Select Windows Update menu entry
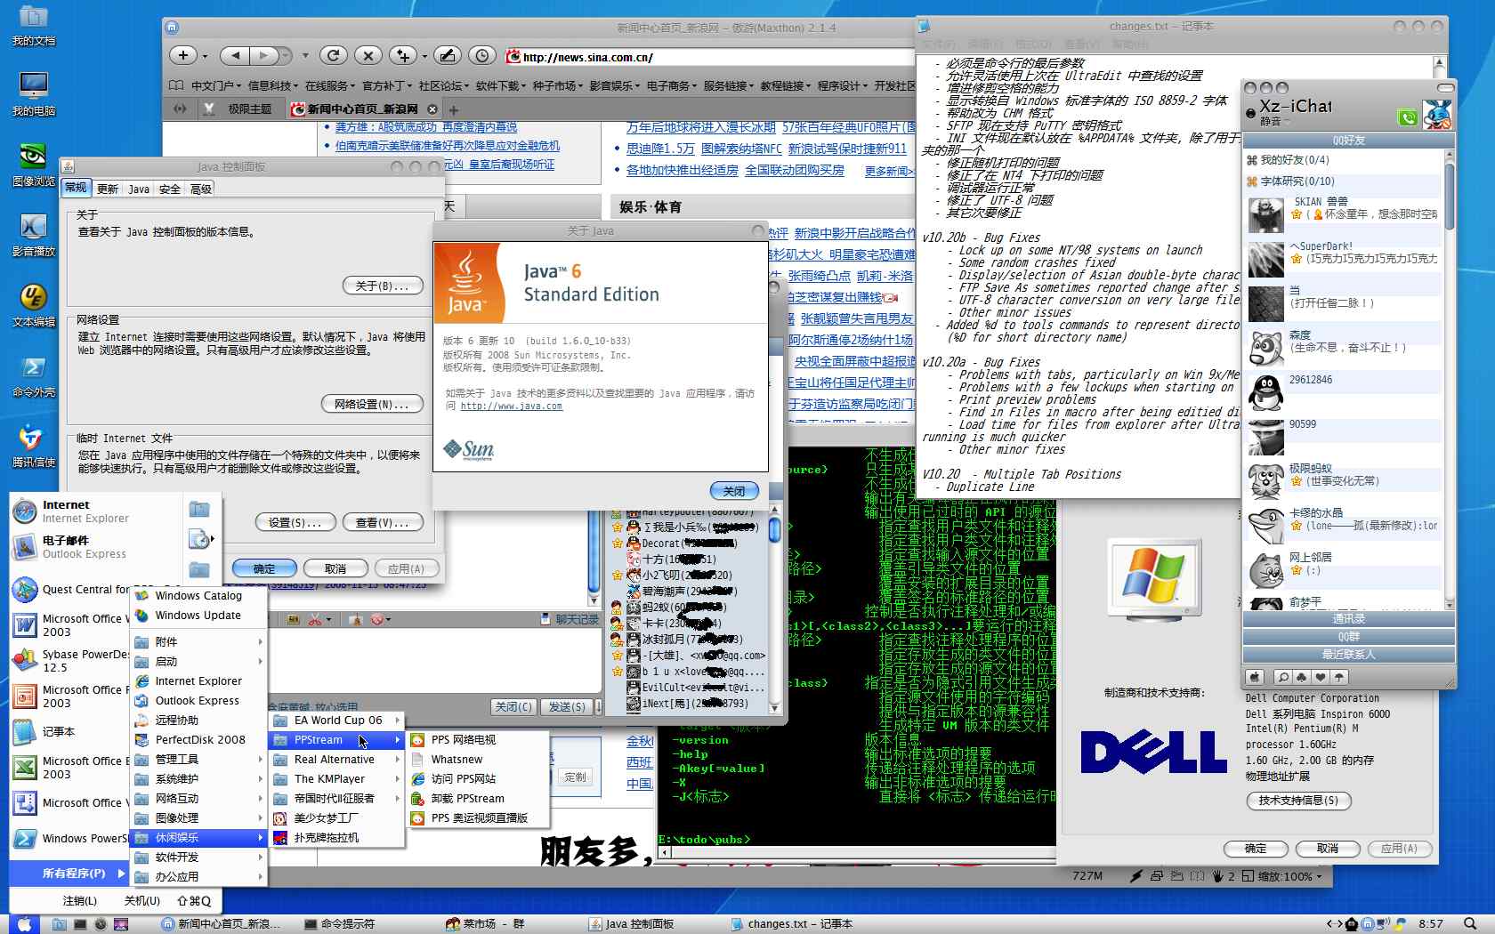 point(198,616)
